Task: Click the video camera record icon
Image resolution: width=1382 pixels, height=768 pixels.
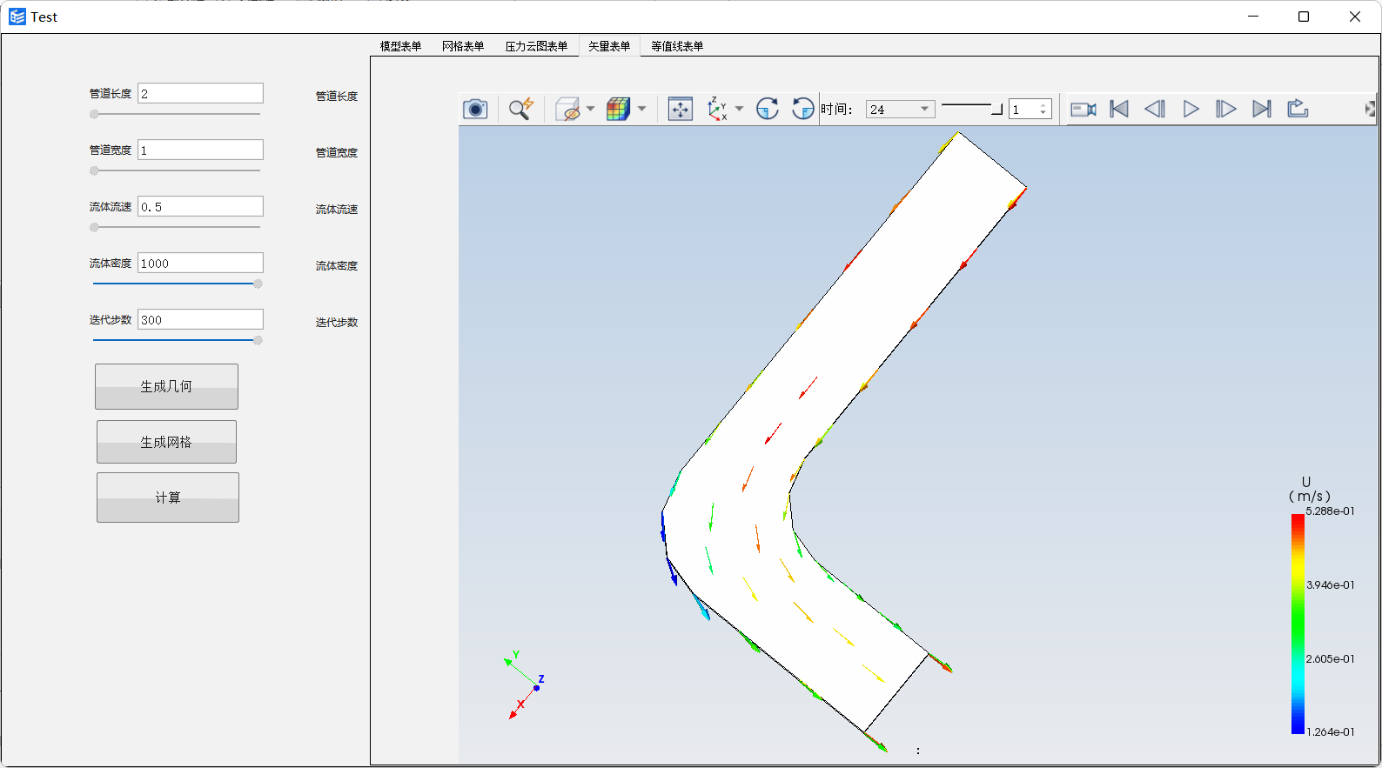Action: [x=1083, y=109]
